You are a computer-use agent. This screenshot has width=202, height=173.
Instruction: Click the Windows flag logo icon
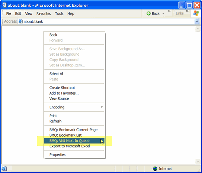(x=196, y=13)
